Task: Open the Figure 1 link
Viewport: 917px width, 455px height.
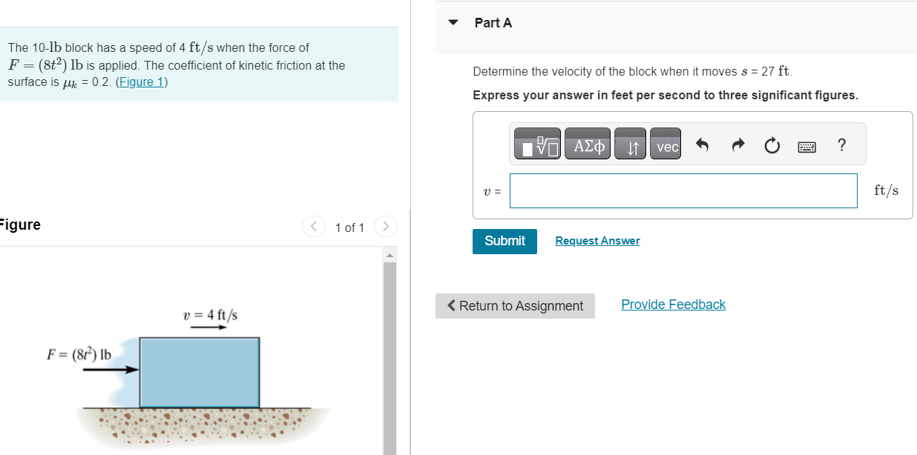Action: pyautogui.click(x=141, y=82)
